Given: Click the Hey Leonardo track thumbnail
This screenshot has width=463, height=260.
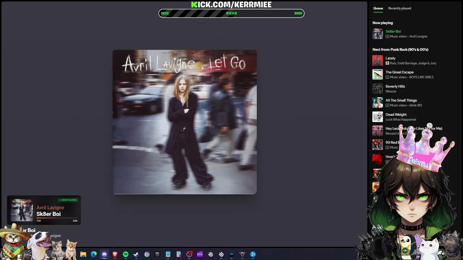Looking at the screenshot, I should pyautogui.click(x=378, y=131).
